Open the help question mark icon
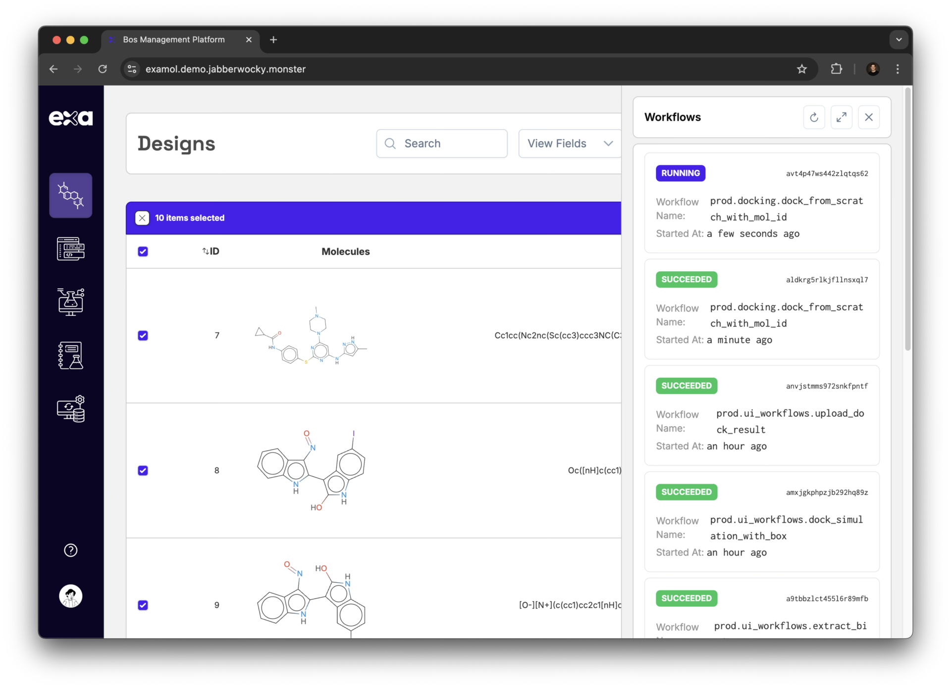Image resolution: width=951 pixels, height=689 pixels. coord(70,550)
